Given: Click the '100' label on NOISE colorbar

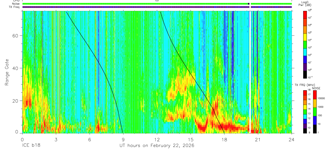Looking at the screenshot, I should point(320,116).
